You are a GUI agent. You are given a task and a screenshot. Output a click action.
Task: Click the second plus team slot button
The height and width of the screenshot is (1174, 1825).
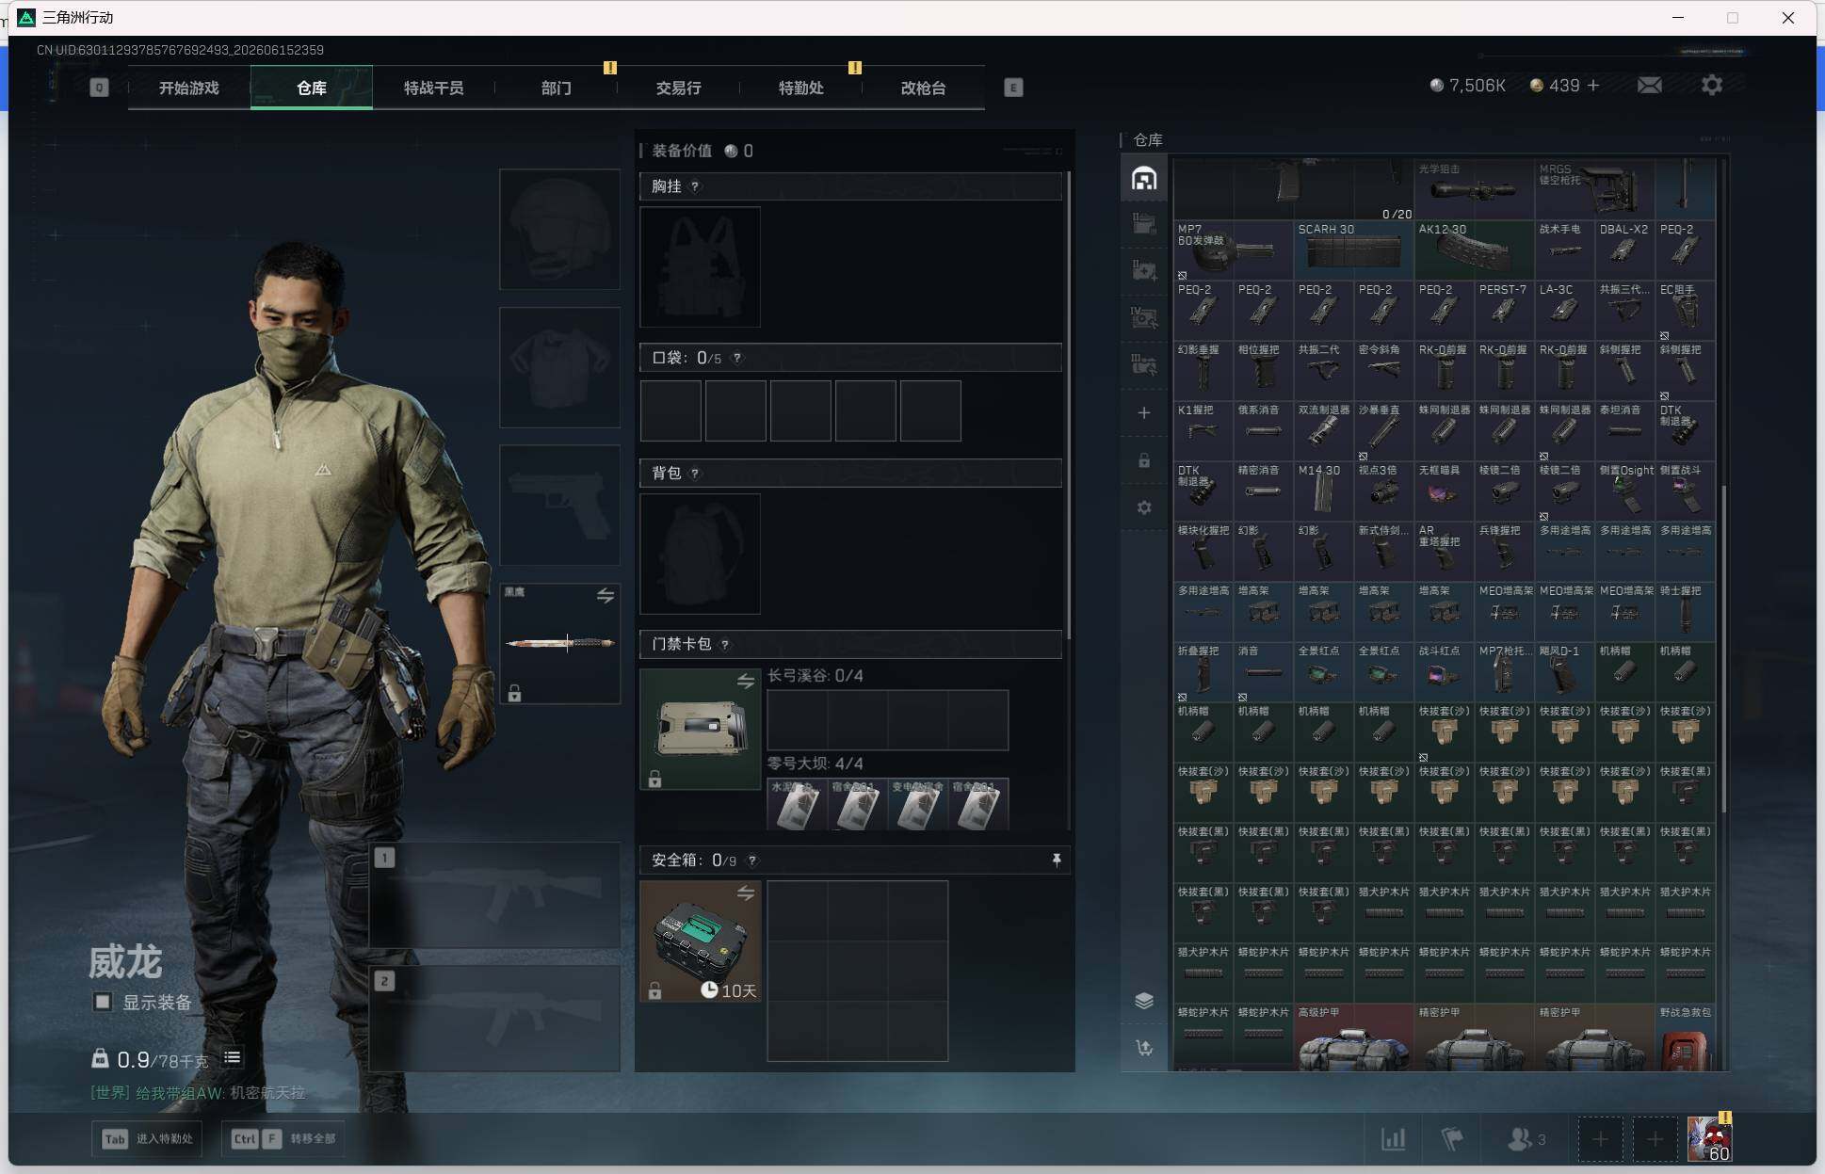coord(1655,1139)
